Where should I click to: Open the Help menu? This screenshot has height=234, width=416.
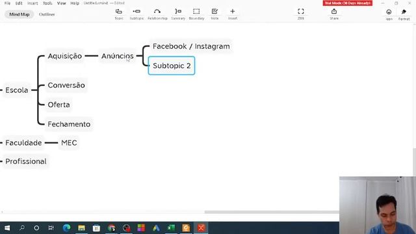[x=75, y=3]
